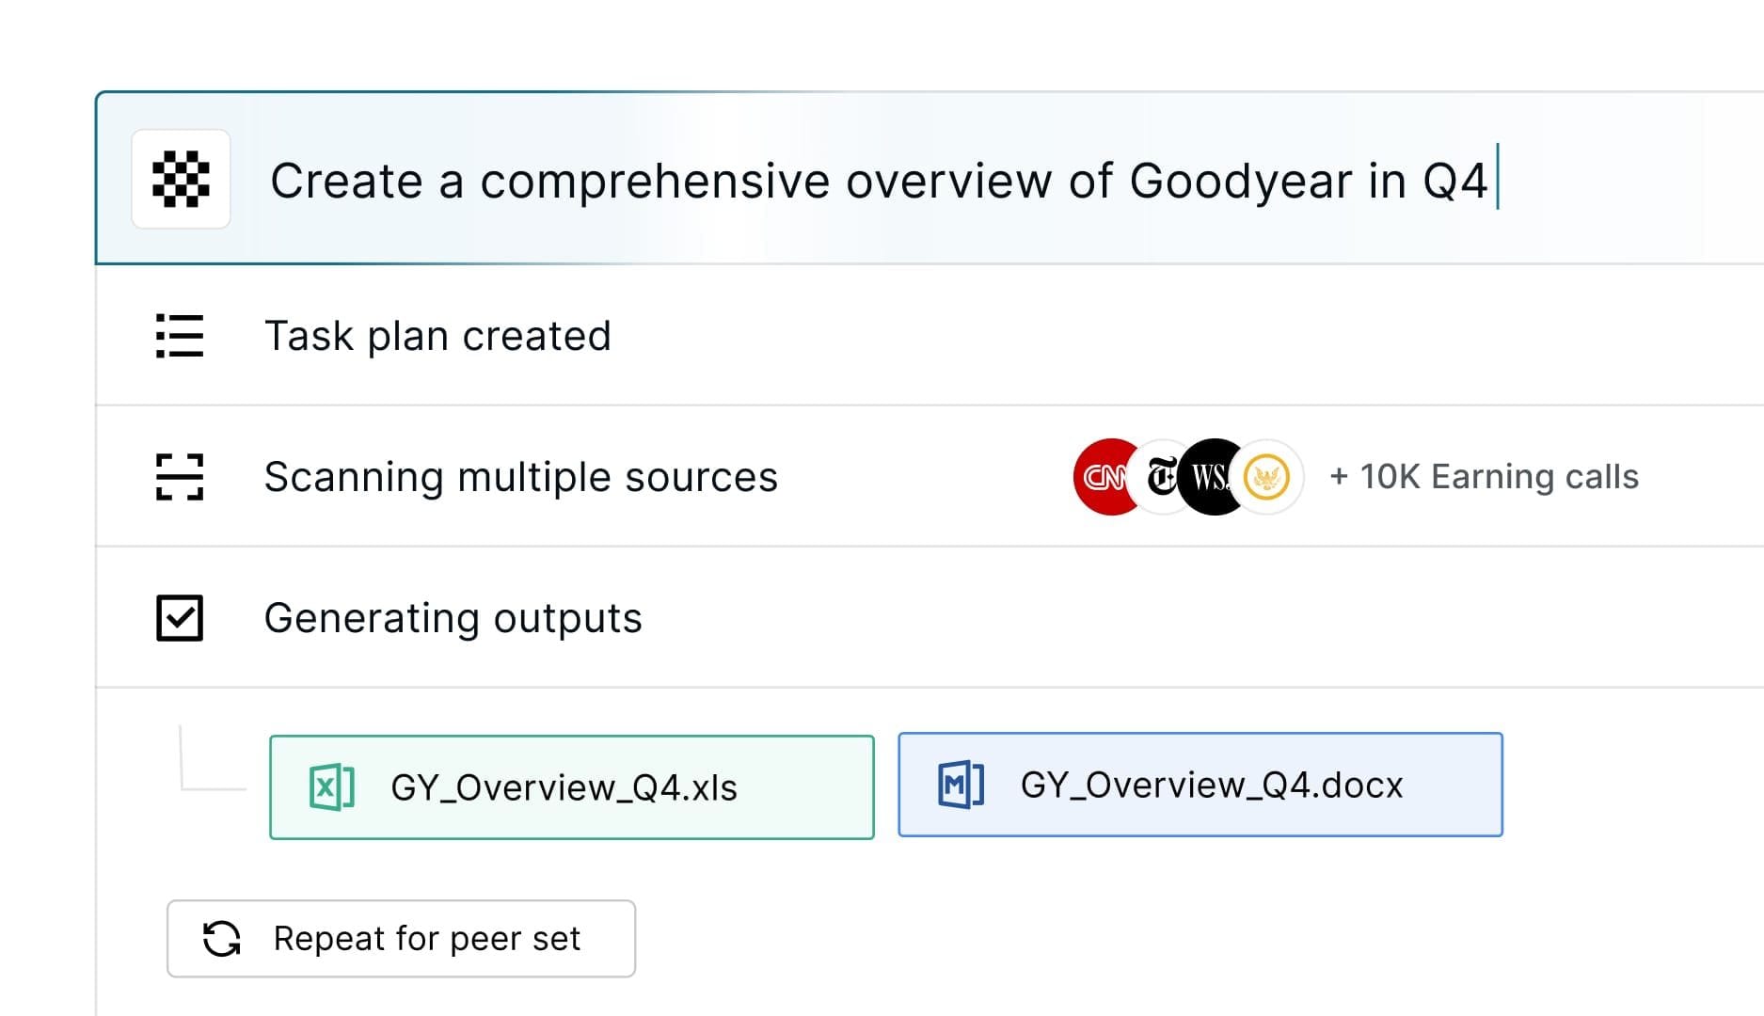Click the scan frame icon
This screenshot has height=1016, width=1764.
(x=179, y=477)
